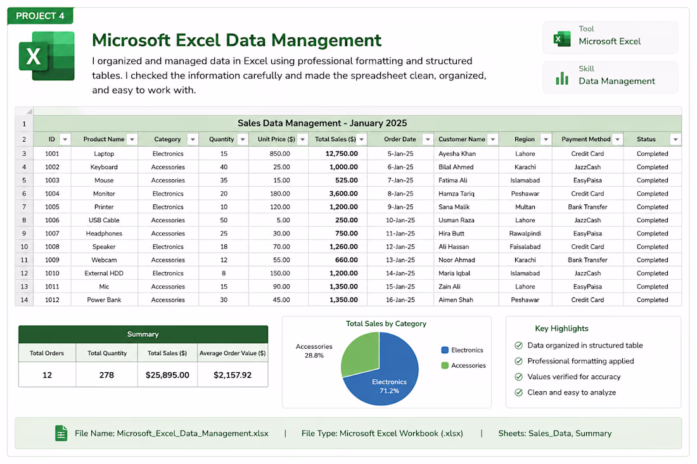The image size is (697, 464).
Task: Select the USB Cable product cell
Action: coord(104,220)
